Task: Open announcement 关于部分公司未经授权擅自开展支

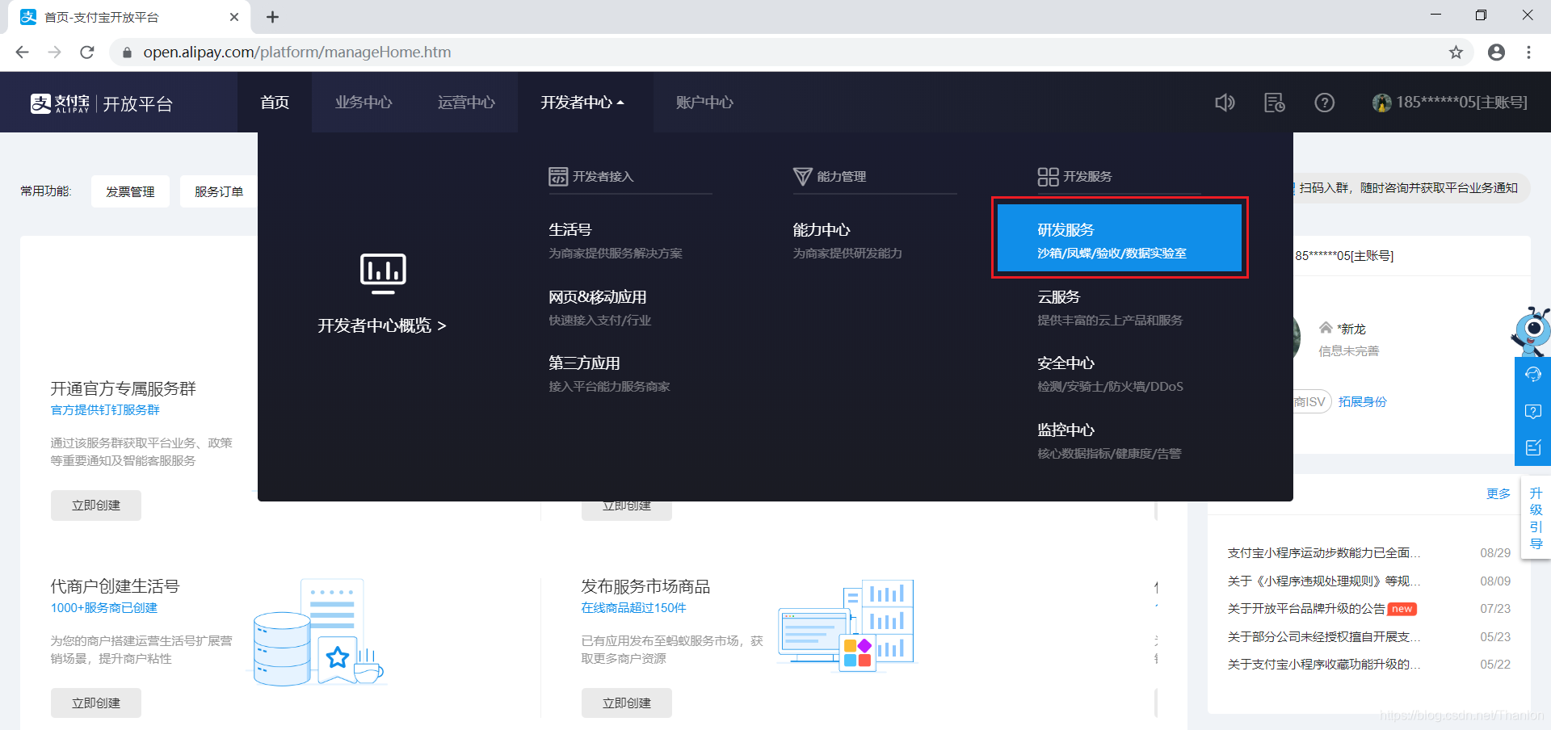Action: tap(1323, 636)
